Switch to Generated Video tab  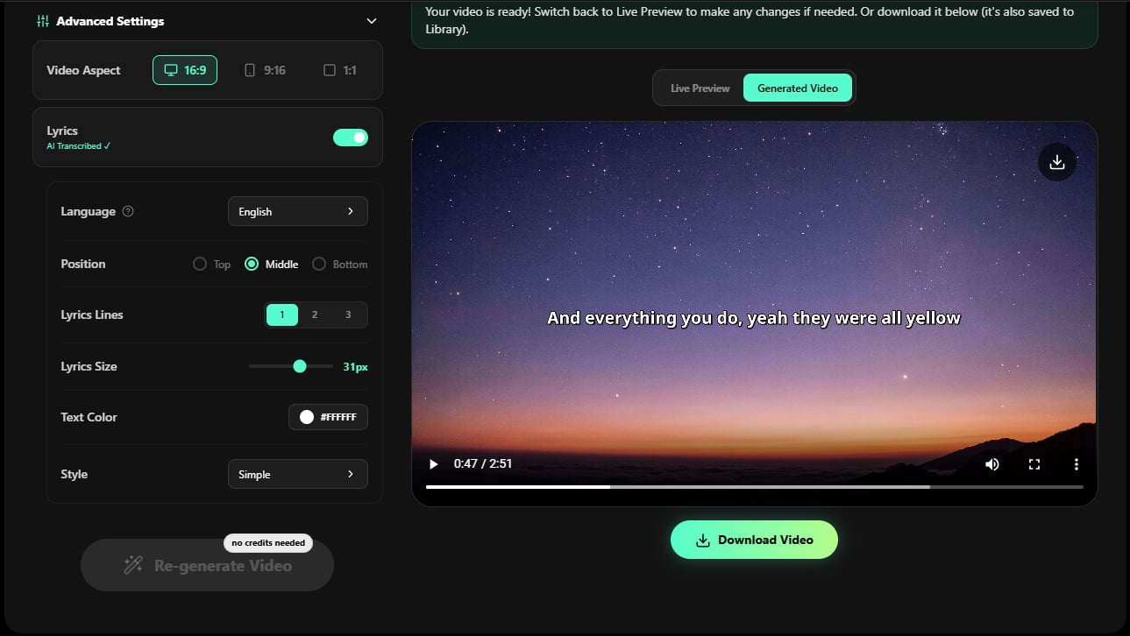798,88
